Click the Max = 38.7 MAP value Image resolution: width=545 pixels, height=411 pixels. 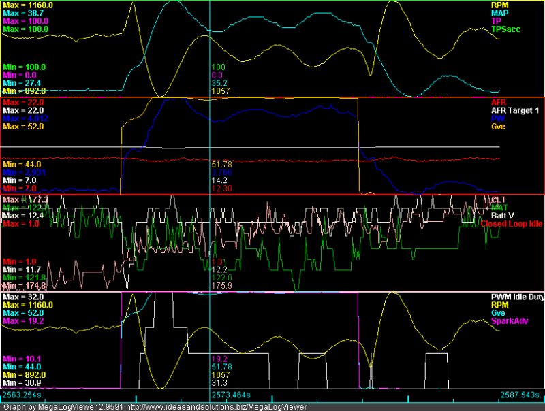coord(23,13)
